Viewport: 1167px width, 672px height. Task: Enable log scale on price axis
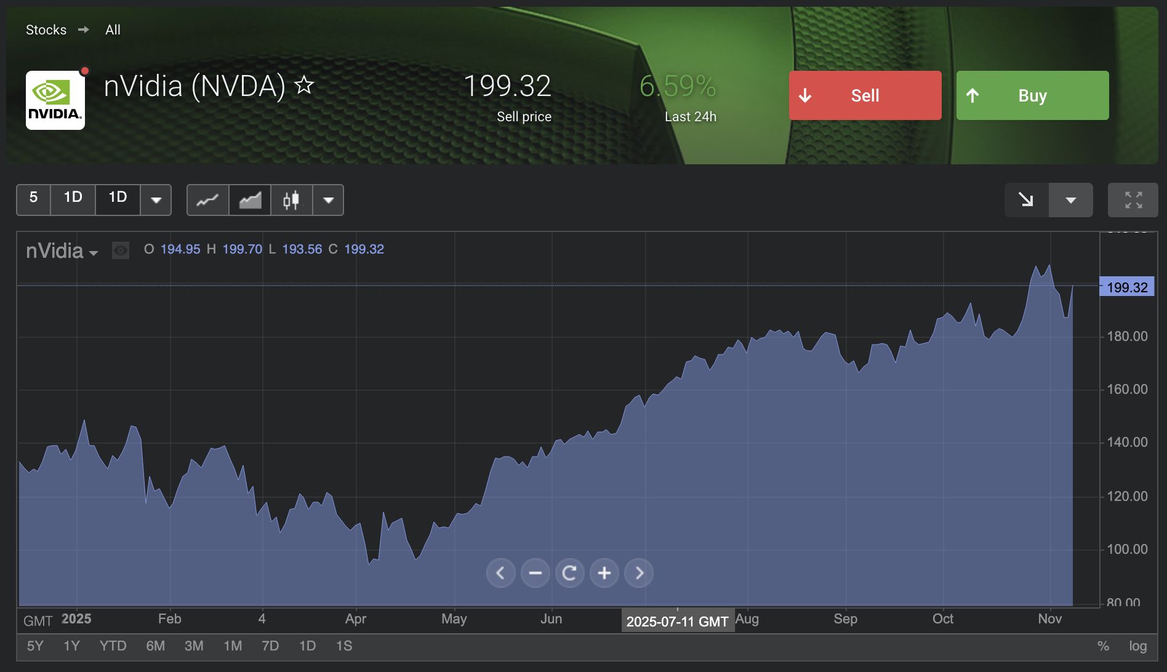1137,646
